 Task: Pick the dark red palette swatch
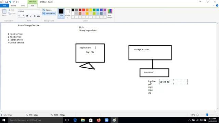click(x=80, y=10)
